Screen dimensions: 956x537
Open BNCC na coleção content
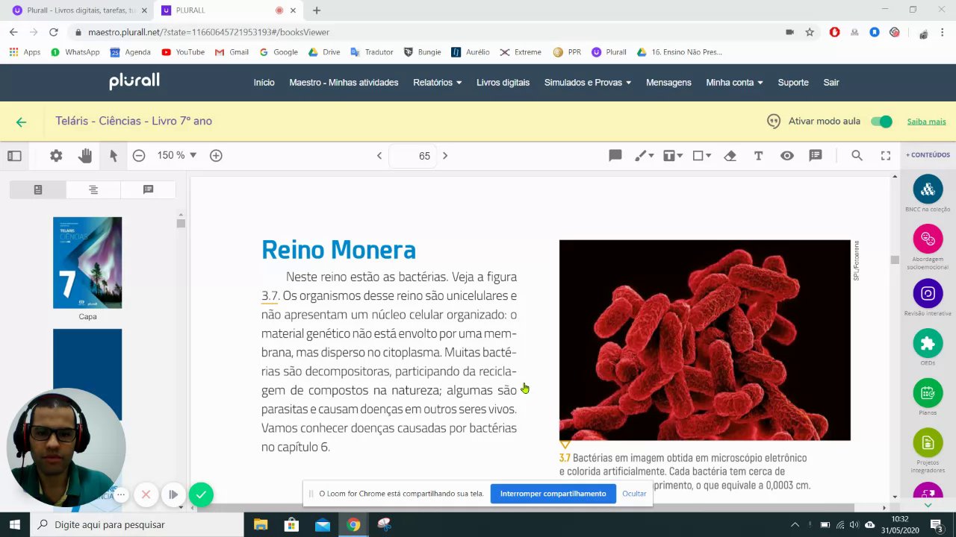tap(928, 190)
